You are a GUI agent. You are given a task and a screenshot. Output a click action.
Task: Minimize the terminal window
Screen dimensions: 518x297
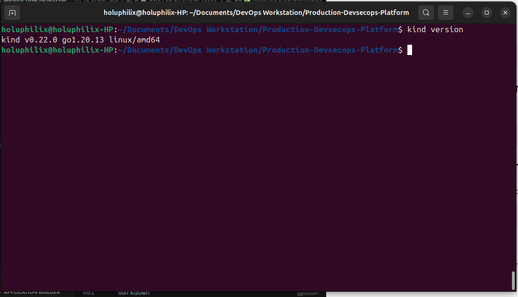coord(468,13)
